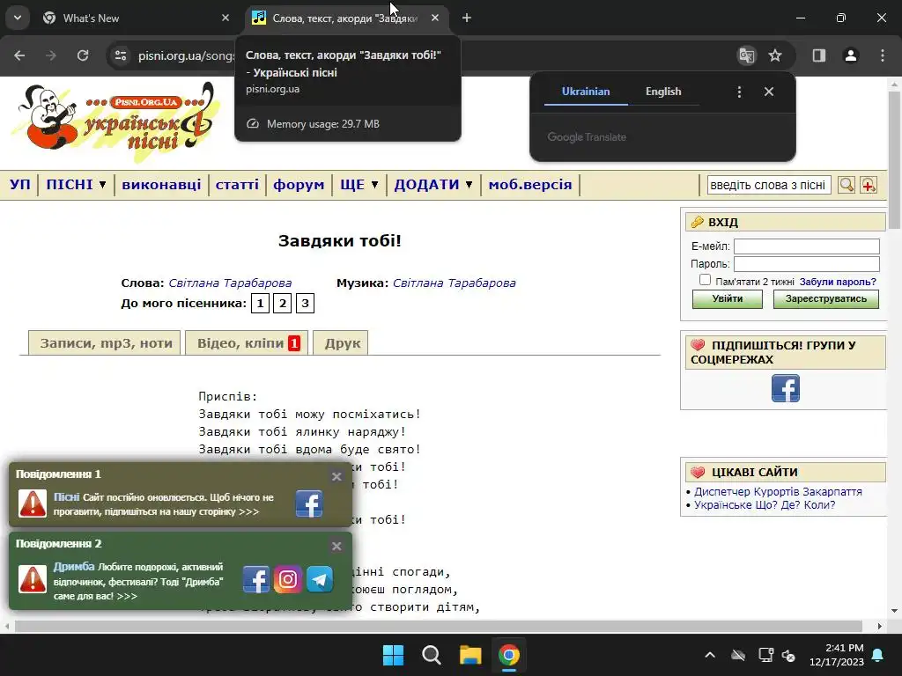Screen dimensions: 902x676
Task: Add song to songbook 3
Action: point(305,303)
